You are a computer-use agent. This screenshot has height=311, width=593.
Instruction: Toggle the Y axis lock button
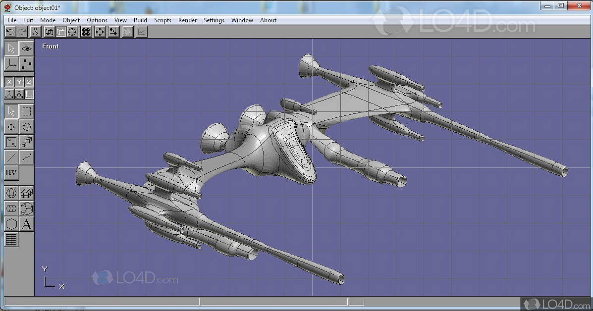coord(19,82)
